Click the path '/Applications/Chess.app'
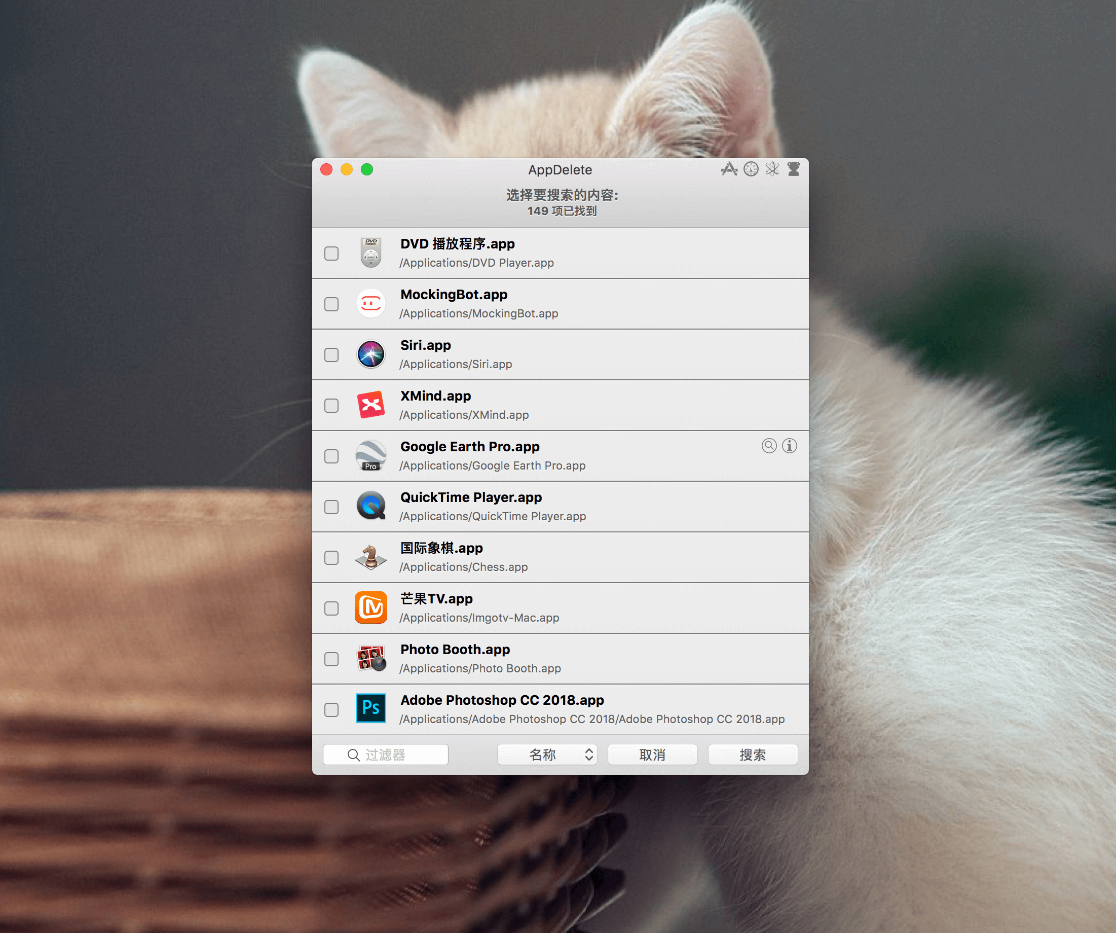This screenshot has height=933, width=1116. click(464, 567)
